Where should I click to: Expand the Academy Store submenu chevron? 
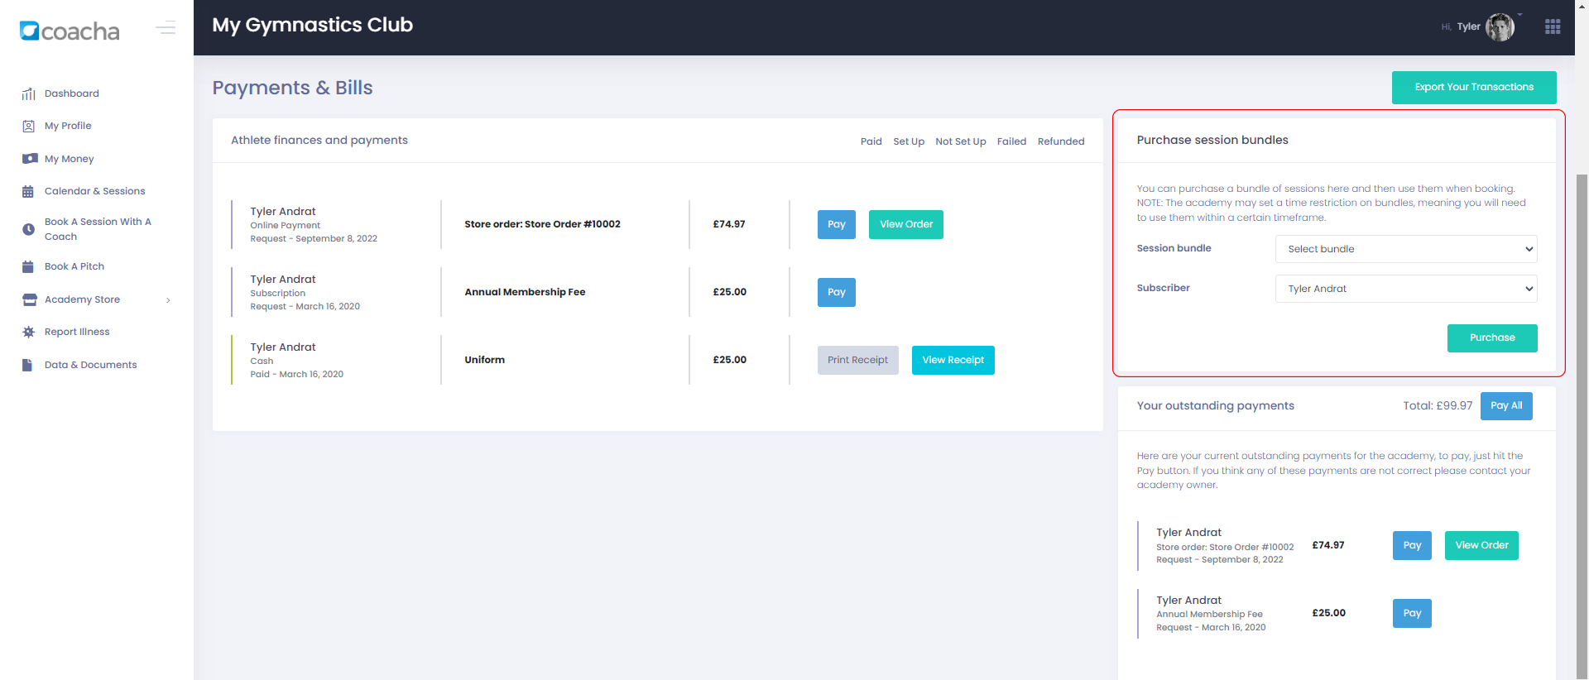point(168,300)
